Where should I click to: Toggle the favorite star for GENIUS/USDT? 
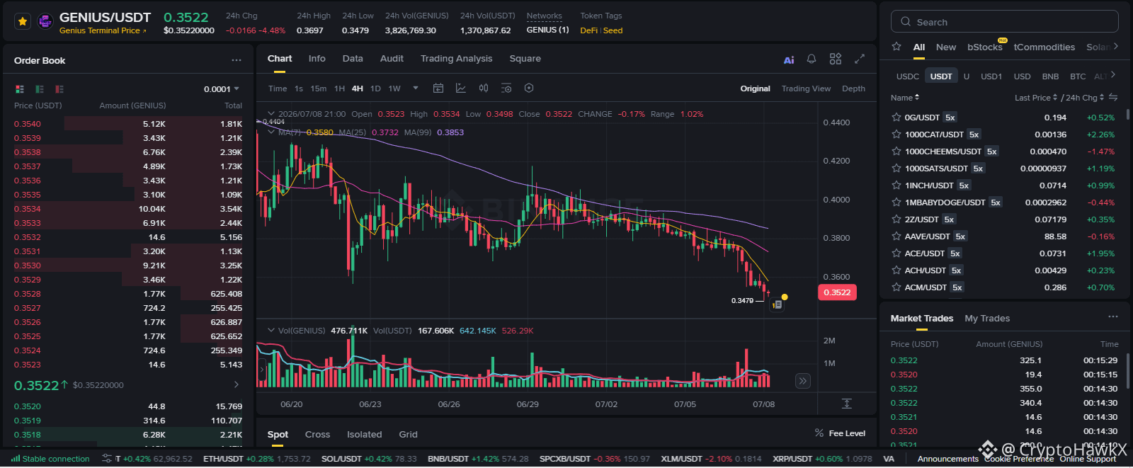pyautogui.click(x=23, y=22)
